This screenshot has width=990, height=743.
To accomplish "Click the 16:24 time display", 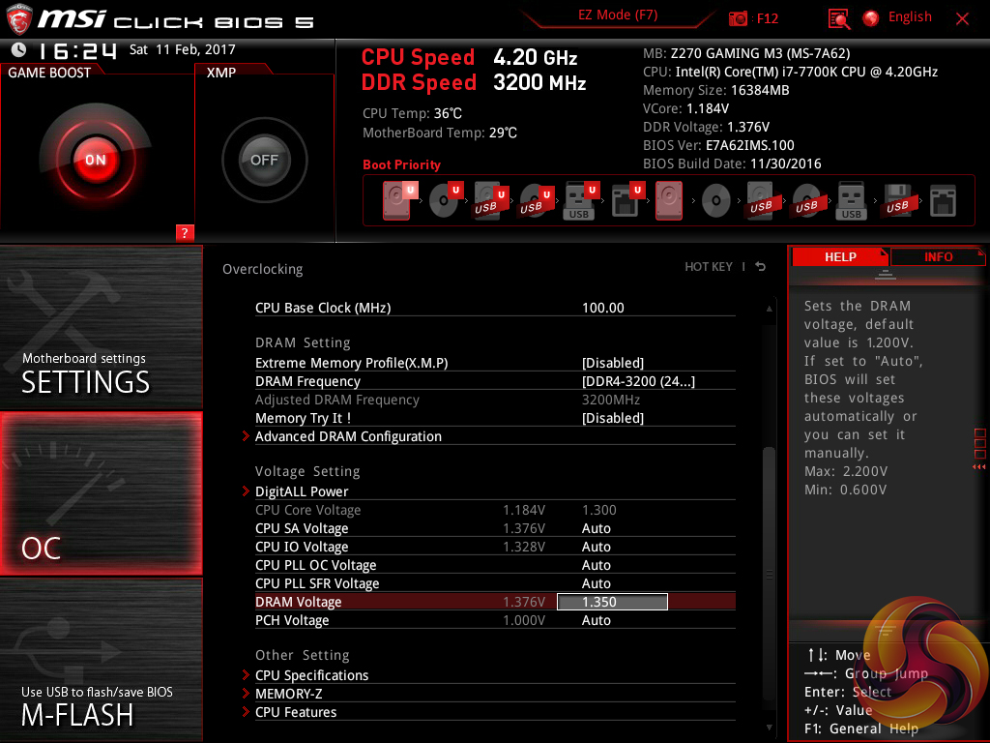I will 77,50.
